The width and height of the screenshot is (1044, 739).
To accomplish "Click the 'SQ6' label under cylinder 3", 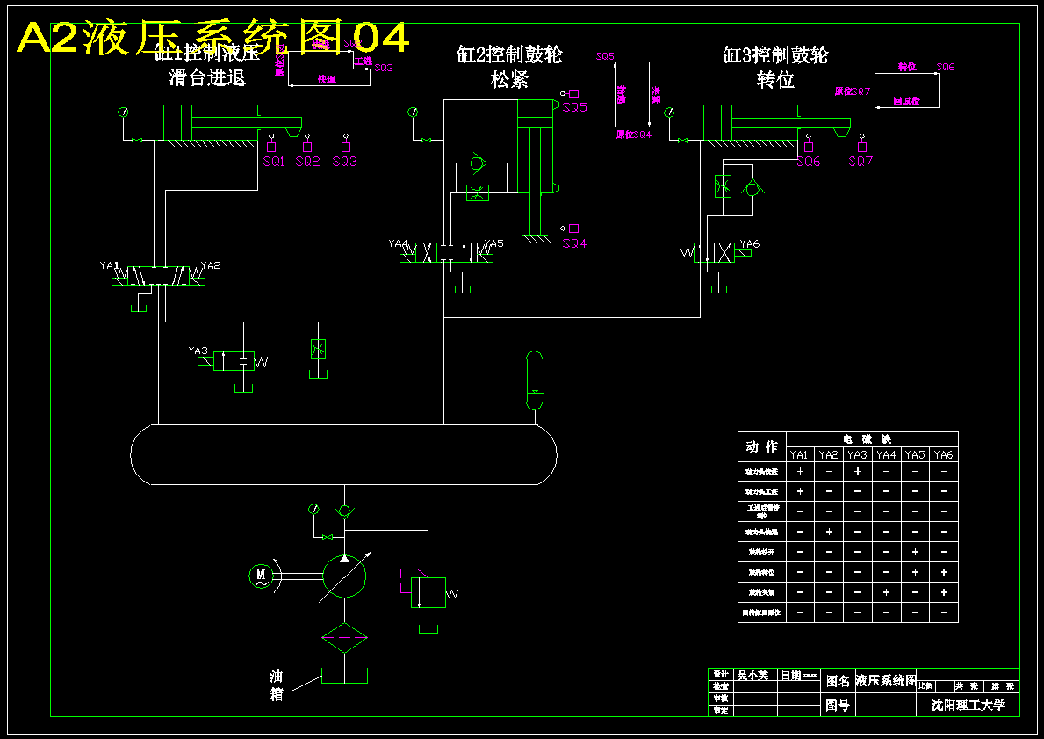I will 809,162.
